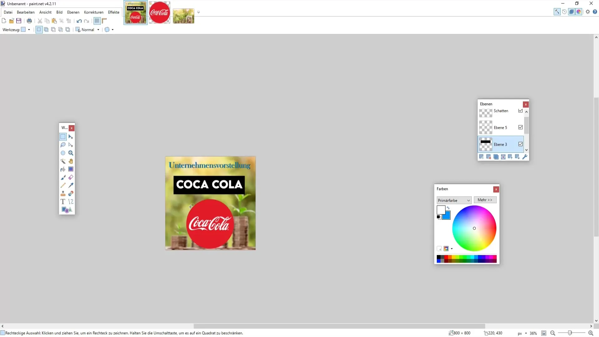
Task: Delete the current layer in Ebenen panel
Action: click(x=489, y=157)
